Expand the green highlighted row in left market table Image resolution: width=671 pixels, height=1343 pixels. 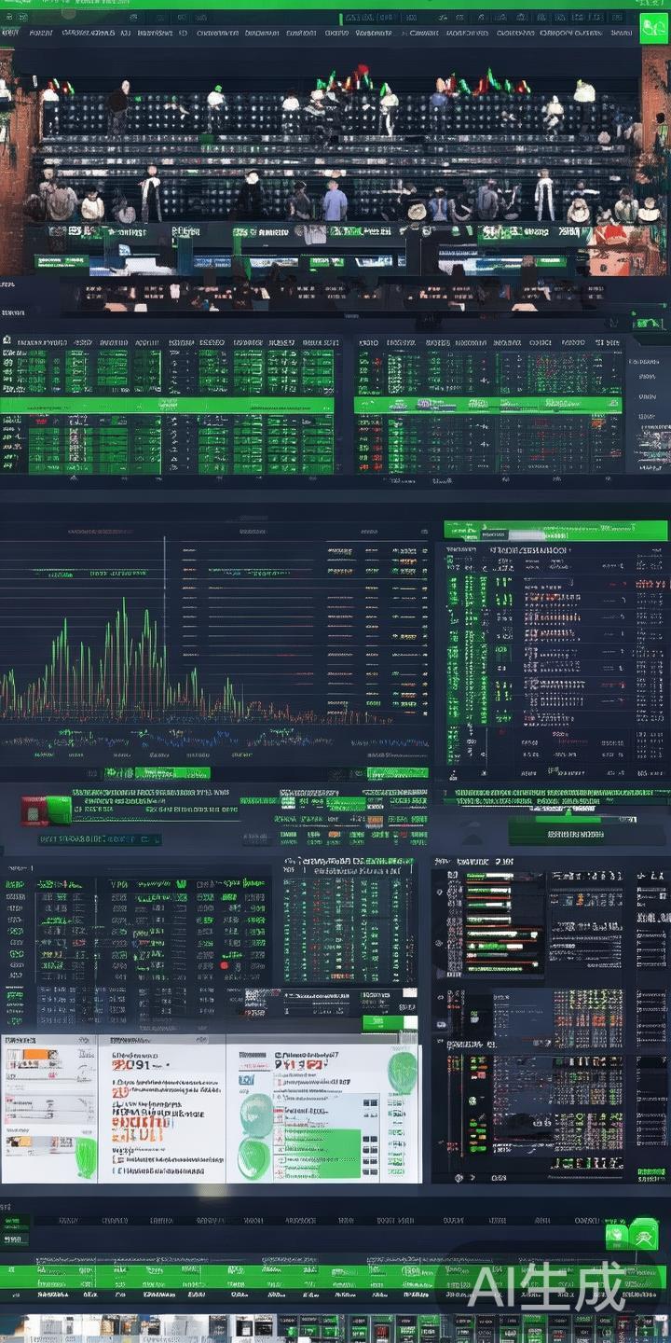point(168,406)
